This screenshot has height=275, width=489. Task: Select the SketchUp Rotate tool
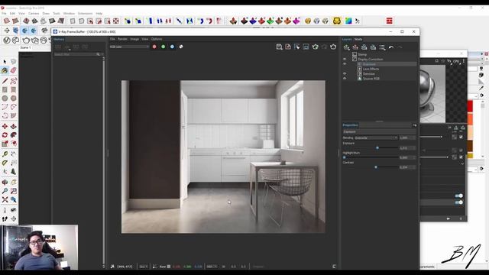tap(5, 135)
